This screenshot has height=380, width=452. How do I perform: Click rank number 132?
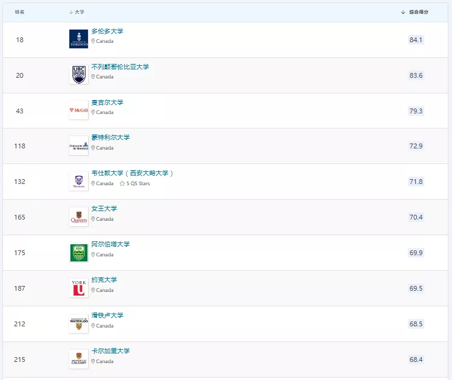pyautogui.click(x=20, y=182)
